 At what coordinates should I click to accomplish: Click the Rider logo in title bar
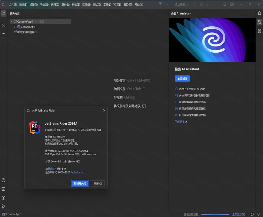[x=3, y=5]
